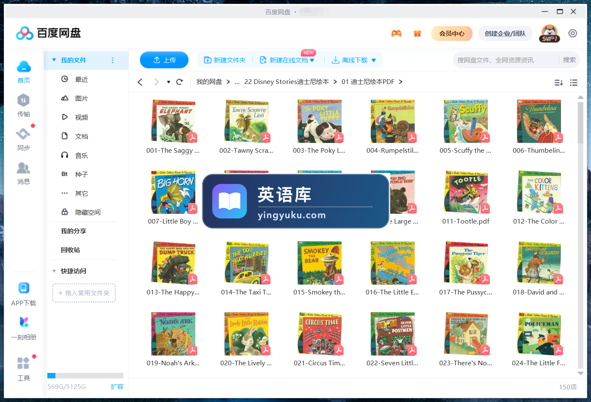Click the collapsed path ellipsis breadcrumb
This screenshot has height=402, width=591.
pyautogui.click(x=237, y=82)
